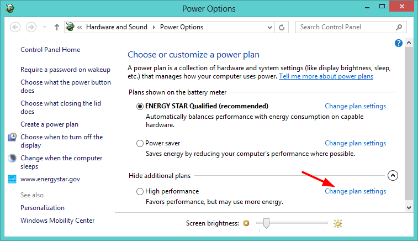Click the Refresh icon in address bar
The image size is (418, 241).
(x=282, y=27)
